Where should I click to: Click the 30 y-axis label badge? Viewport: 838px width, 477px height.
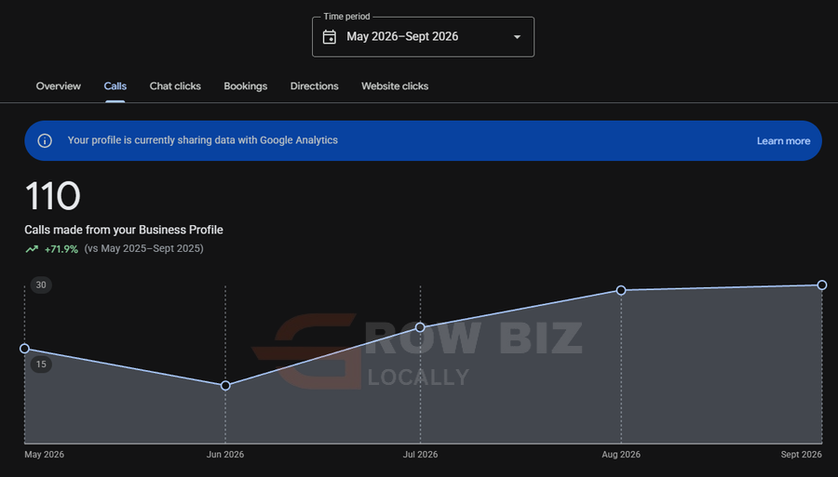point(41,285)
